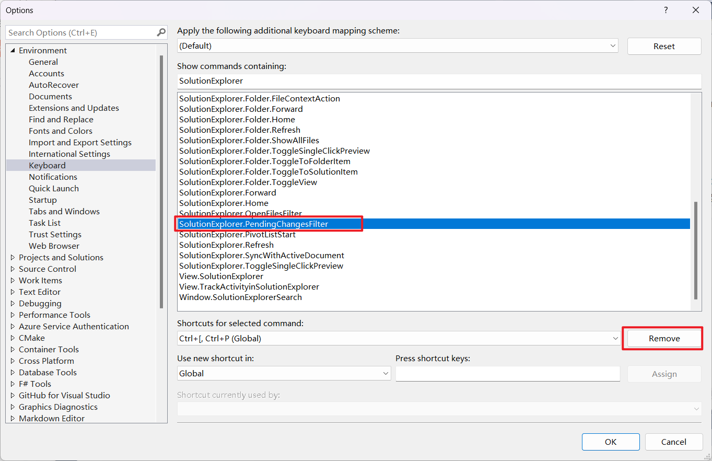This screenshot has width=712, height=461.
Task: Click the command list vertical scrollbar
Action: [695, 250]
